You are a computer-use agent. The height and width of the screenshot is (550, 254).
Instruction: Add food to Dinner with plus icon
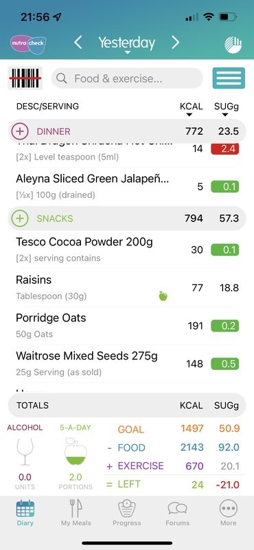20,131
